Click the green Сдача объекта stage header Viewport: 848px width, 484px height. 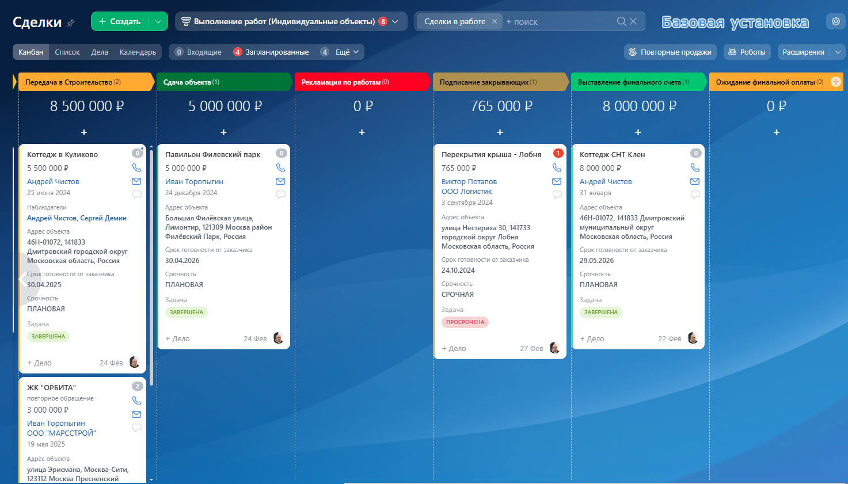[224, 82]
